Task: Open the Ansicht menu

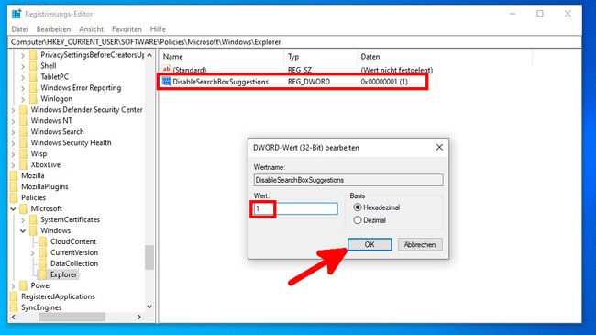Action: pos(91,29)
